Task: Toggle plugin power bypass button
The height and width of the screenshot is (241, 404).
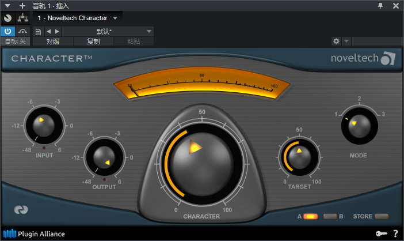Action: pyautogui.click(x=7, y=32)
